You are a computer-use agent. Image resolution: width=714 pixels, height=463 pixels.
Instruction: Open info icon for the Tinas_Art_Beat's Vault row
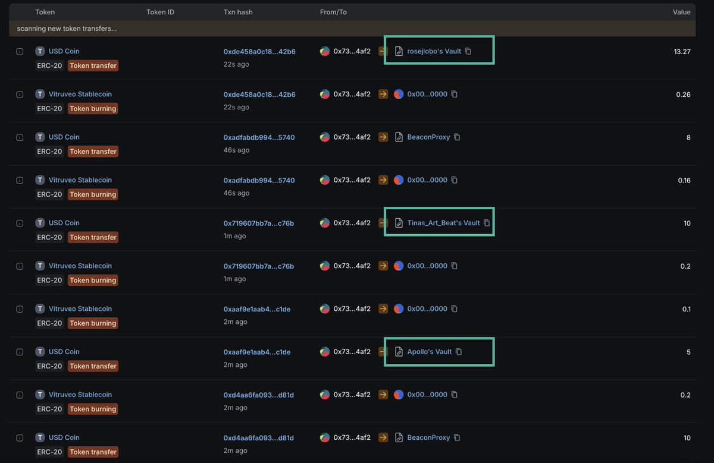click(x=20, y=223)
